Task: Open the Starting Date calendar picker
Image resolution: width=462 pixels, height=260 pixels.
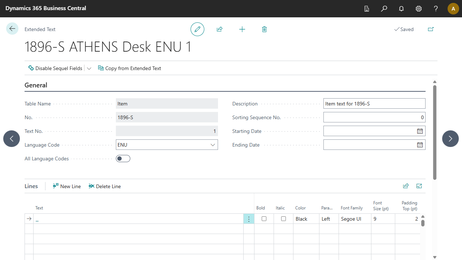Action: pyautogui.click(x=420, y=131)
